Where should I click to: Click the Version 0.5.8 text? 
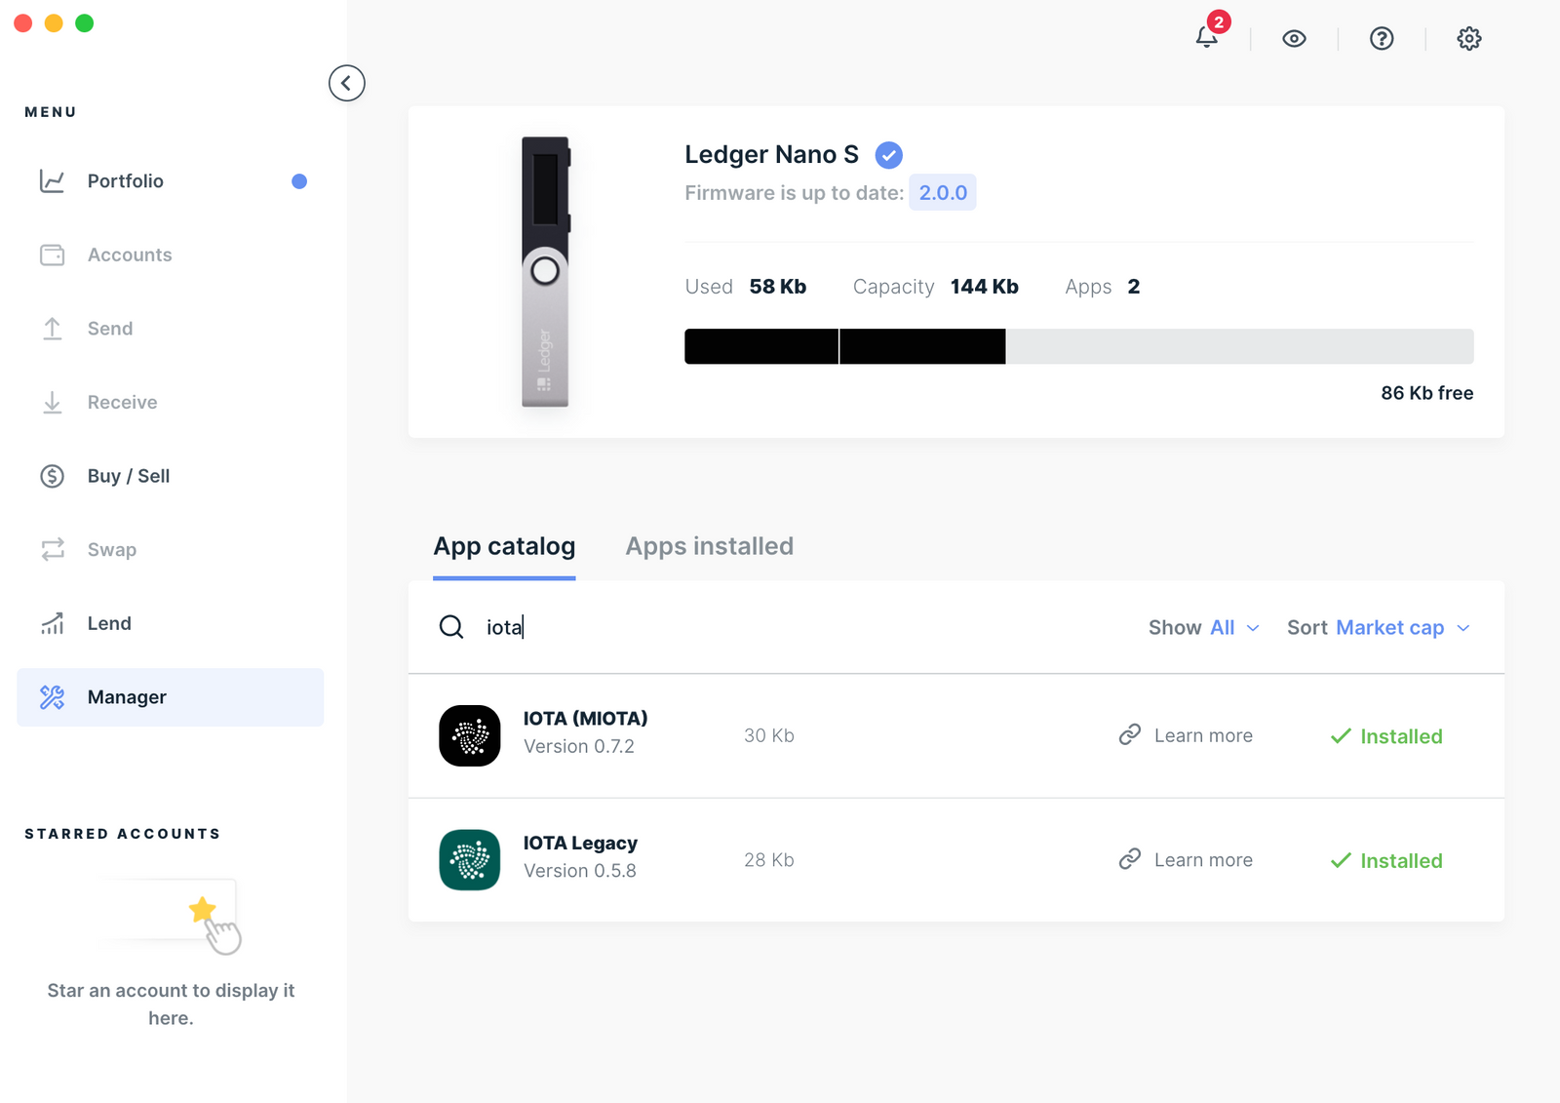580,871
